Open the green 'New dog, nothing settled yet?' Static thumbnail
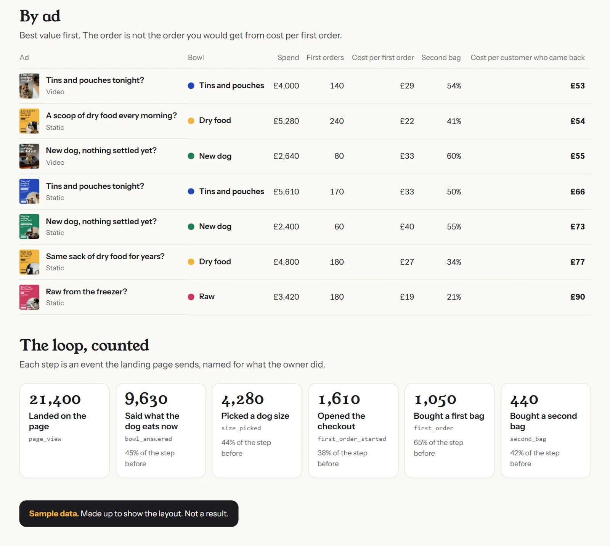This screenshot has height=546, width=610. [x=29, y=226]
